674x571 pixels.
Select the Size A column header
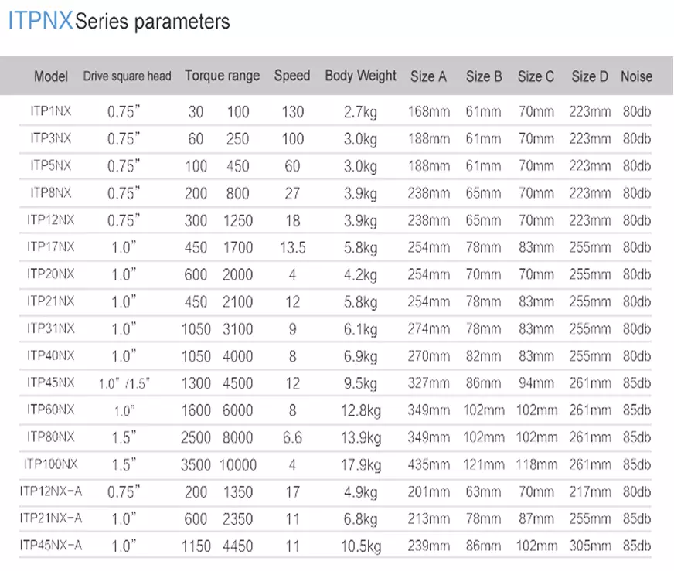[x=428, y=76]
